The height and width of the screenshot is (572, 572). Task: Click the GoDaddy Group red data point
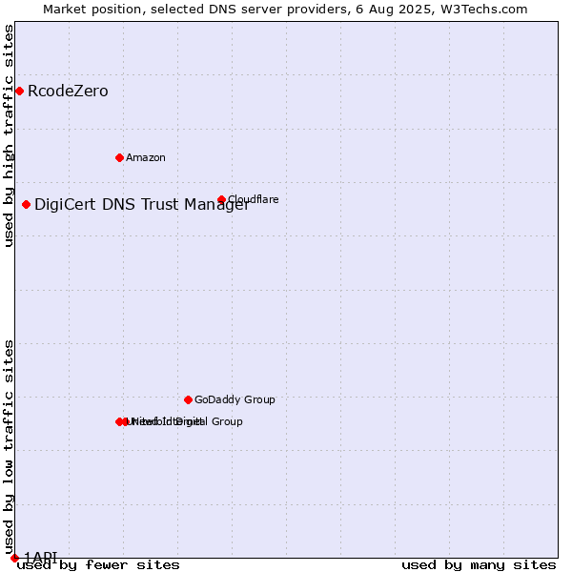[188, 399]
